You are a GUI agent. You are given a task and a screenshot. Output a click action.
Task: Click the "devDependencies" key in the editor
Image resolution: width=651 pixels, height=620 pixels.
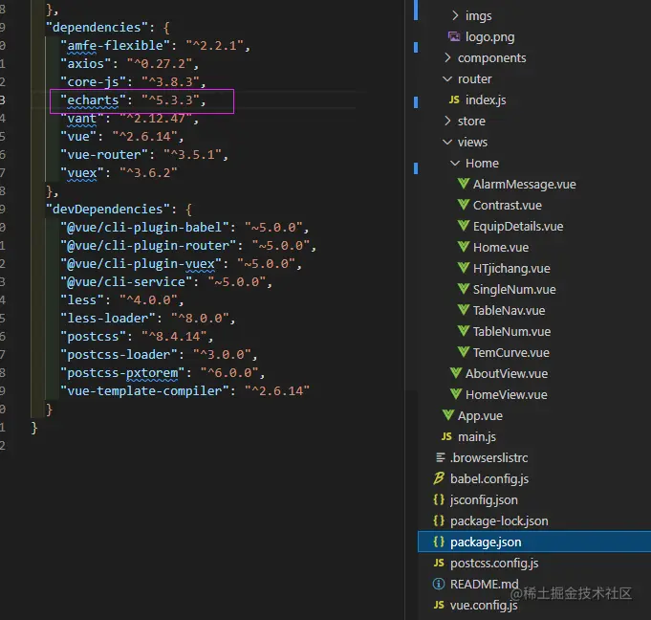point(108,209)
